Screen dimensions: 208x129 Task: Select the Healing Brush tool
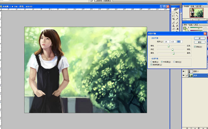tap(173, 23)
